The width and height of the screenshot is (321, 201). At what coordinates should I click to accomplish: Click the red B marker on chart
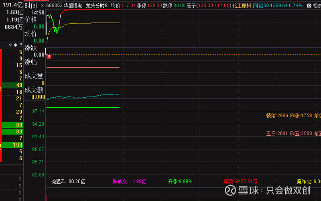(49, 57)
